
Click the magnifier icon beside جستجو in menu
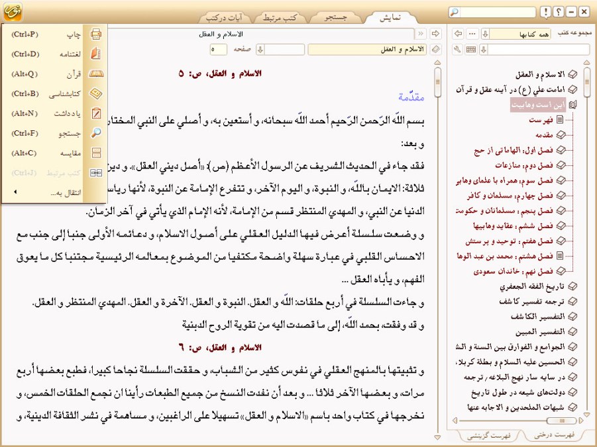coord(95,133)
